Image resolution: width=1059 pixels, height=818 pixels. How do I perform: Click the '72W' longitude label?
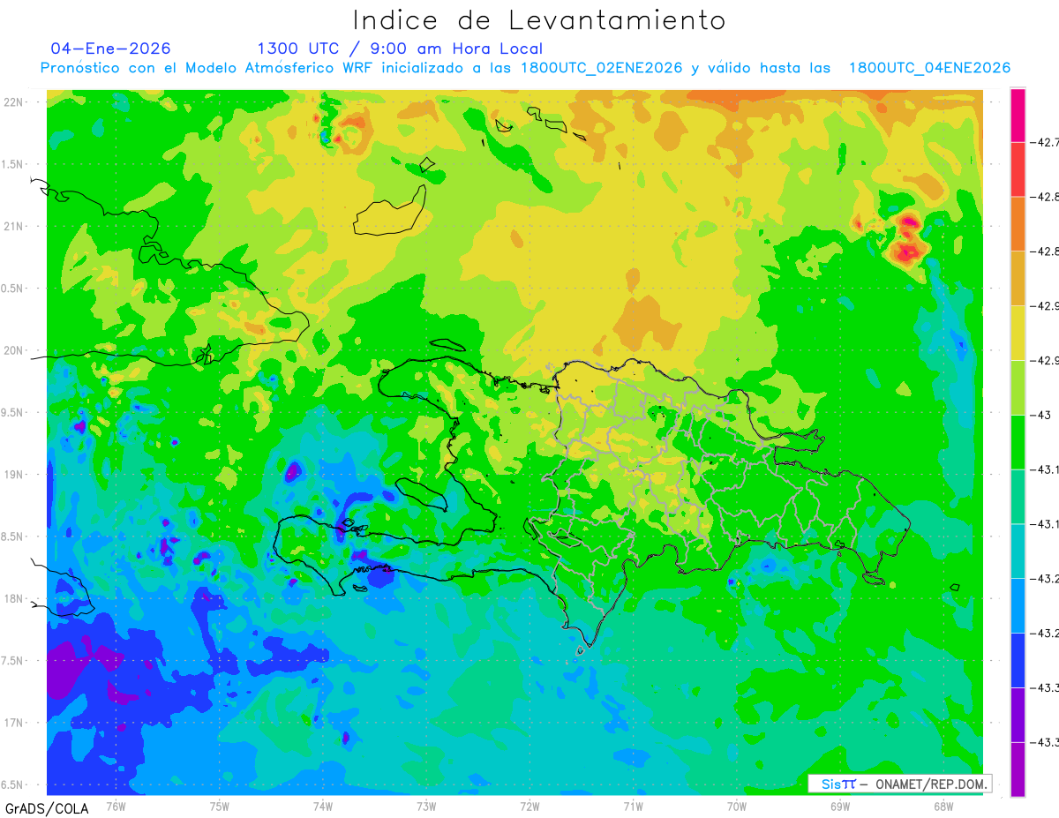click(x=529, y=806)
